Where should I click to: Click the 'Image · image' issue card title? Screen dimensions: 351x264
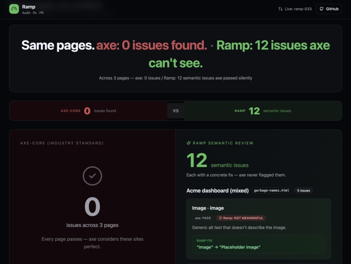pyautogui.click(x=208, y=208)
